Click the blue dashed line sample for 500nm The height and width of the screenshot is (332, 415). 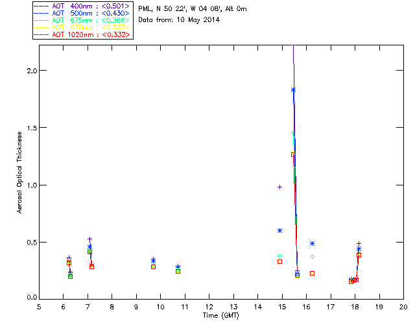click(x=41, y=13)
